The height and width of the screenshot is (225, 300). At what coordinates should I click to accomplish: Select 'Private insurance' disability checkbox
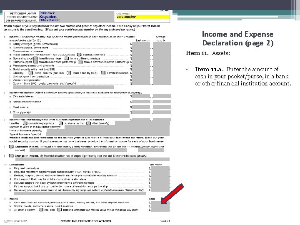[103, 72]
